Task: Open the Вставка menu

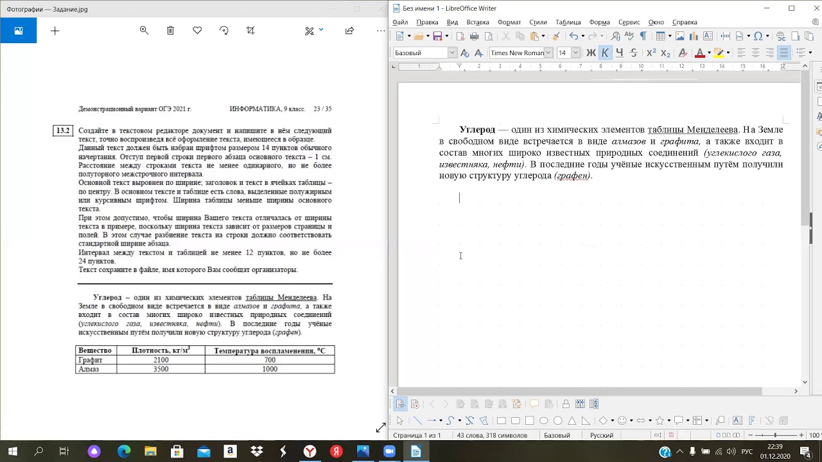Action: click(x=478, y=22)
